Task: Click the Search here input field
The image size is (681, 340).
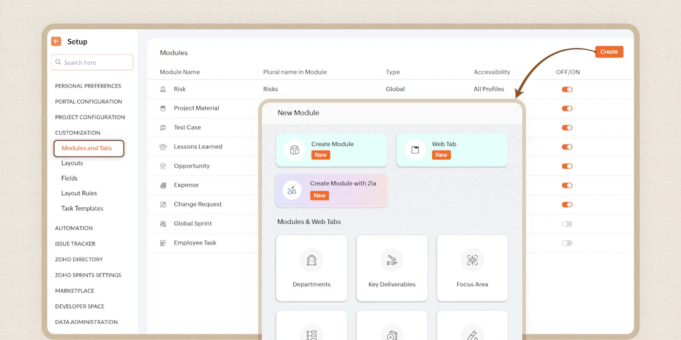Action: tap(92, 62)
